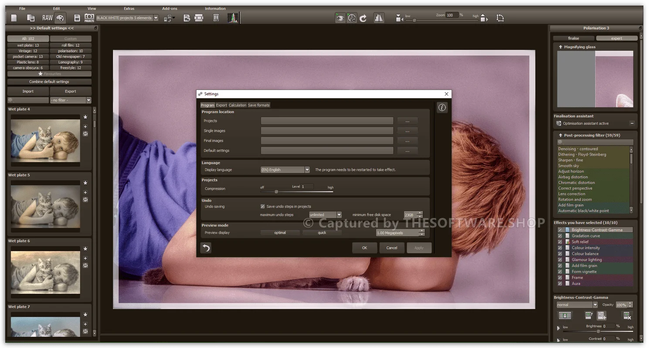Browse for Projects location with ... button

coord(407,121)
